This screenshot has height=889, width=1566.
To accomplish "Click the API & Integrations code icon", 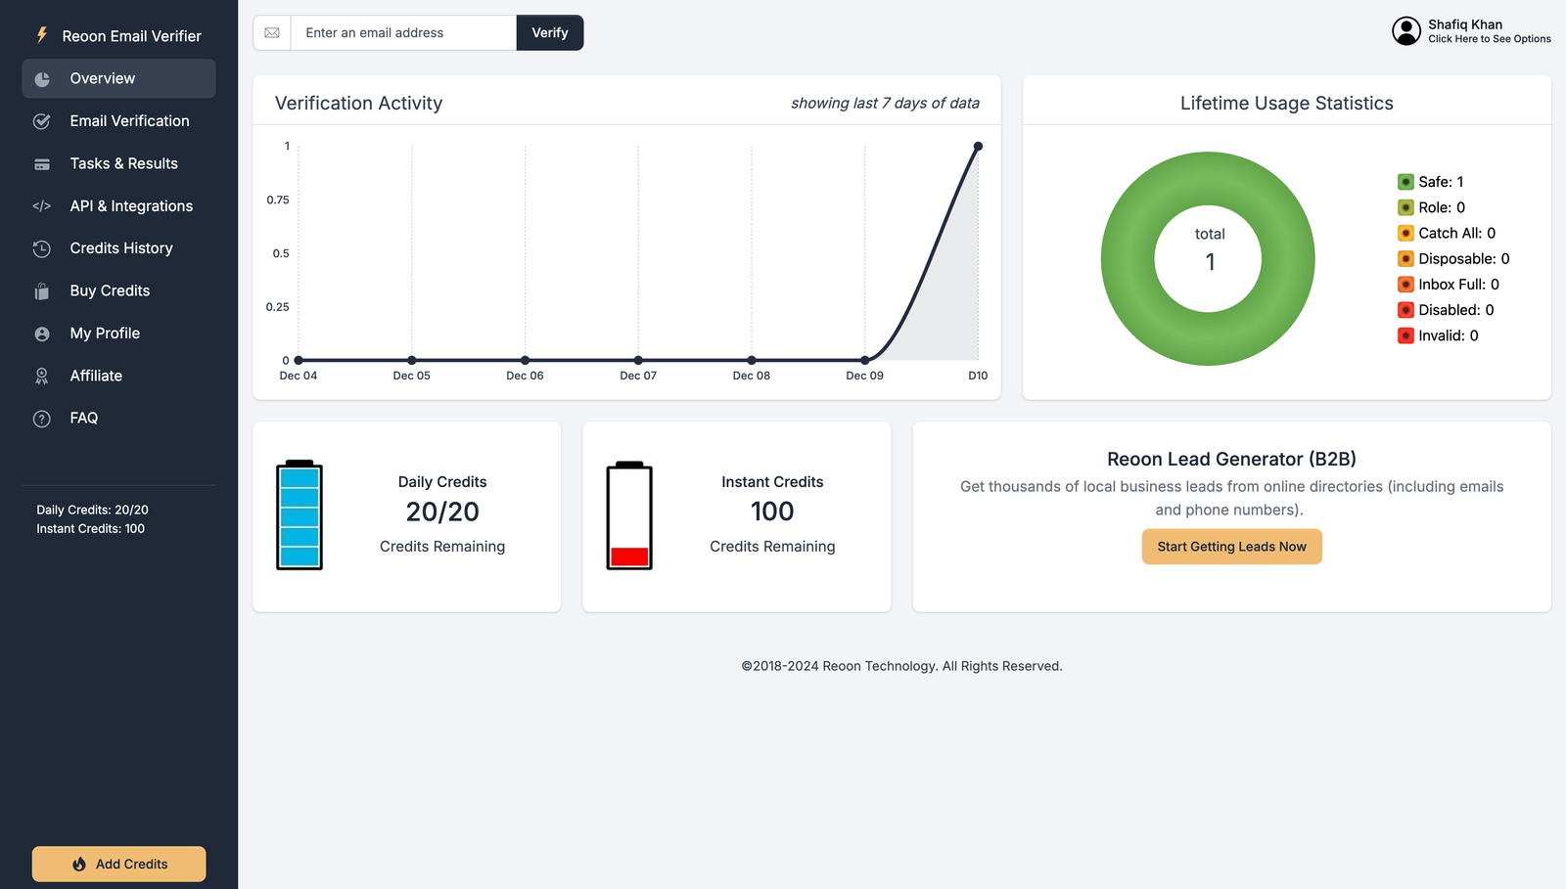I will (x=42, y=206).
